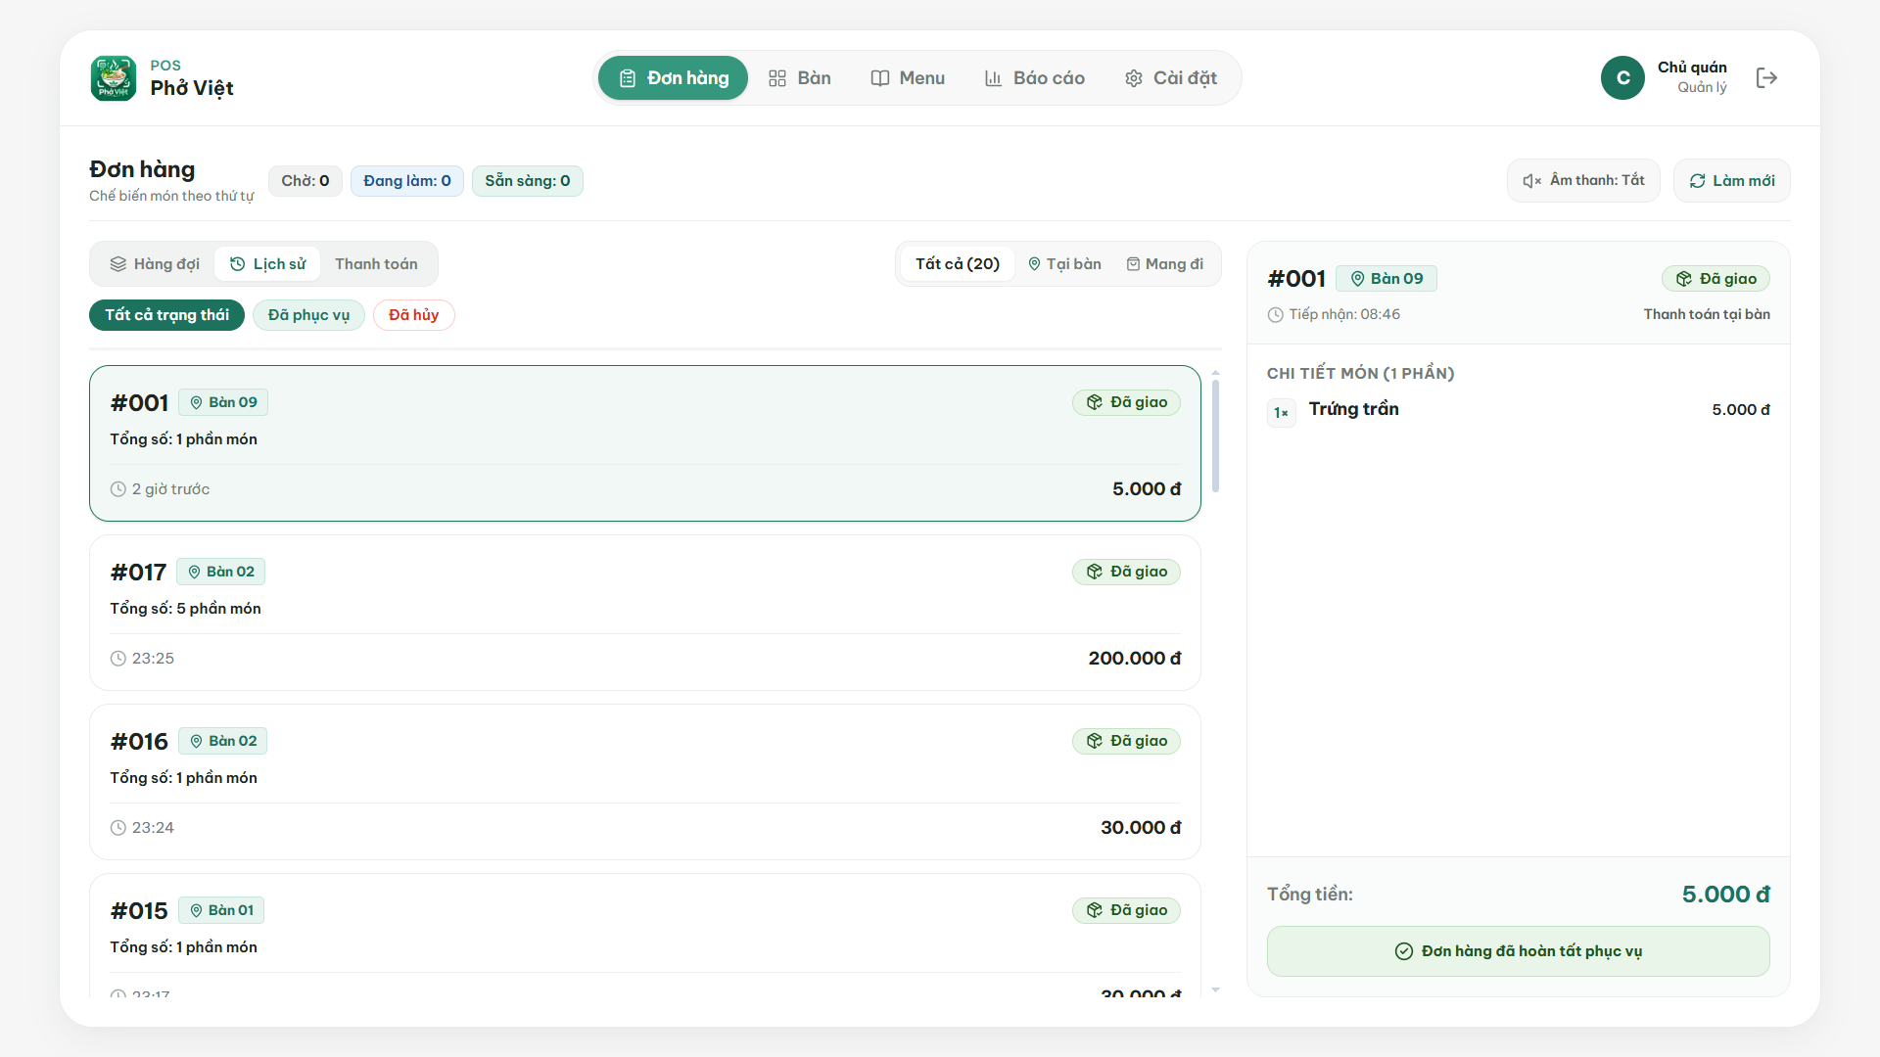The width and height of the screenshot is (1880, 1057).
Task: Click the Bàn 02 tag on order #017
Action: 220,572
